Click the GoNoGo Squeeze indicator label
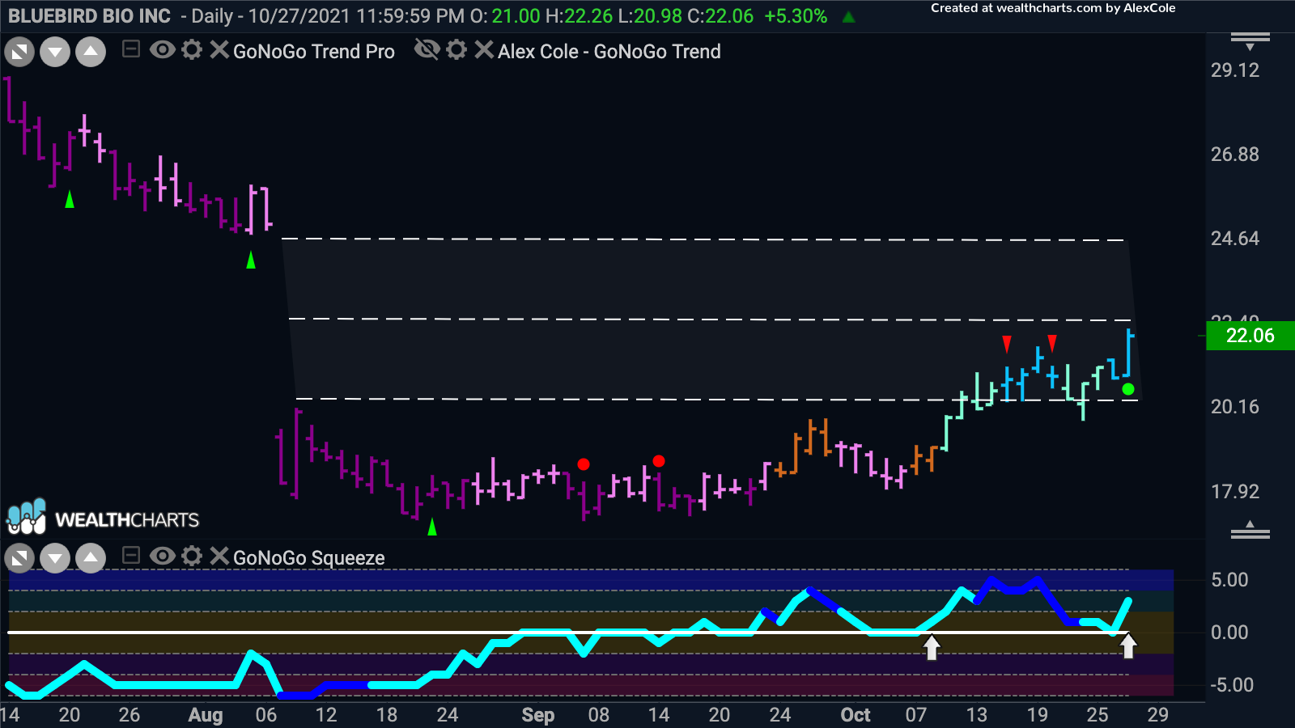The height and width of the screenshot is (728, 1295). 308,558
